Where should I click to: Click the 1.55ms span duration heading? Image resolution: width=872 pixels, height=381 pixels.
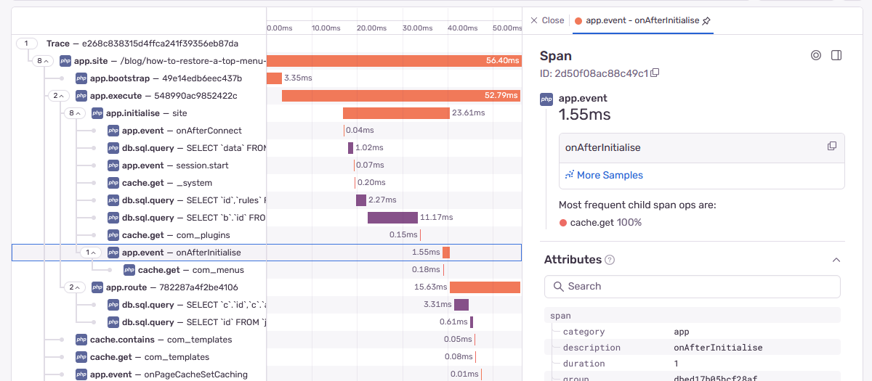click(584, 115)
